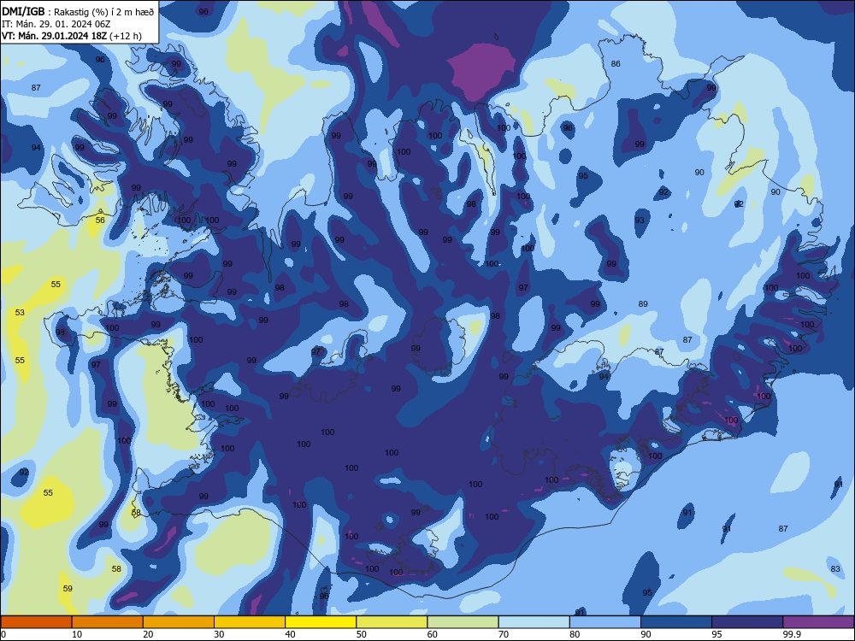
Task: Click the legend label "20"
Action: [148, 634]
